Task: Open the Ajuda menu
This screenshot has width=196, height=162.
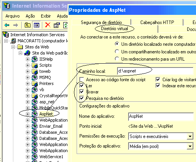Action: pos(62,16)
